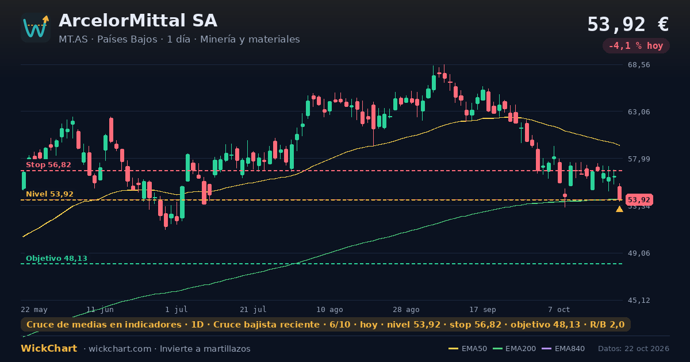The image size is (690, 362).
Task: Click the MT.AS subtitle line
Action: click(x=179, y=40)
